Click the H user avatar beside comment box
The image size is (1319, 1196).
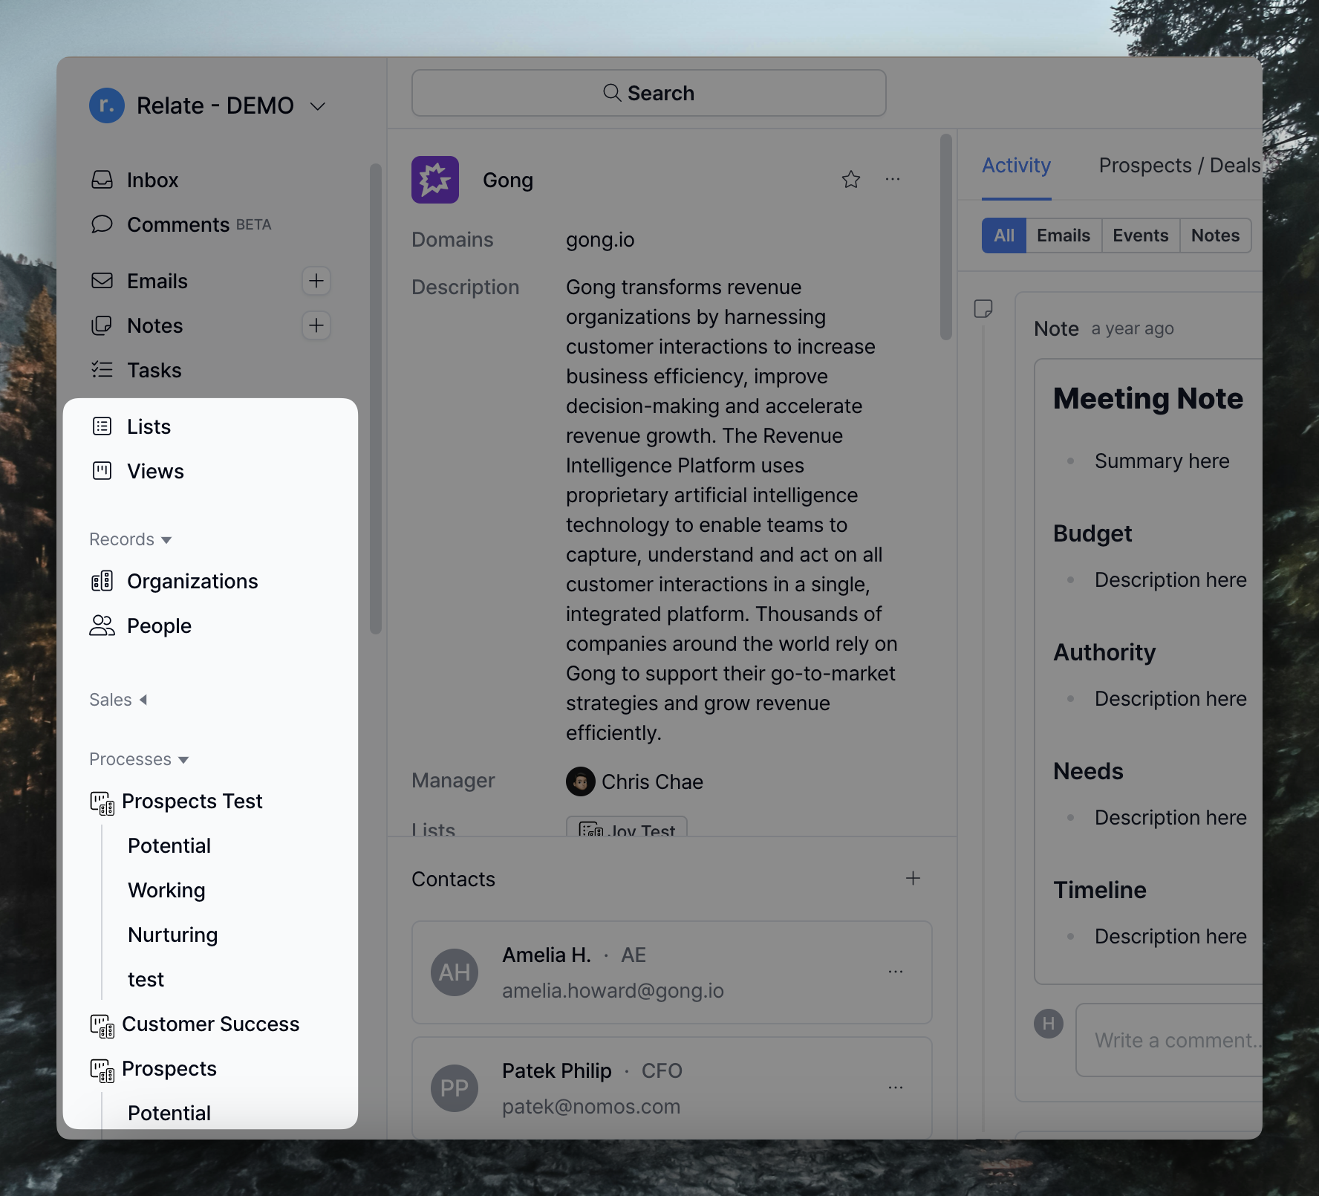(1049, 1024)
